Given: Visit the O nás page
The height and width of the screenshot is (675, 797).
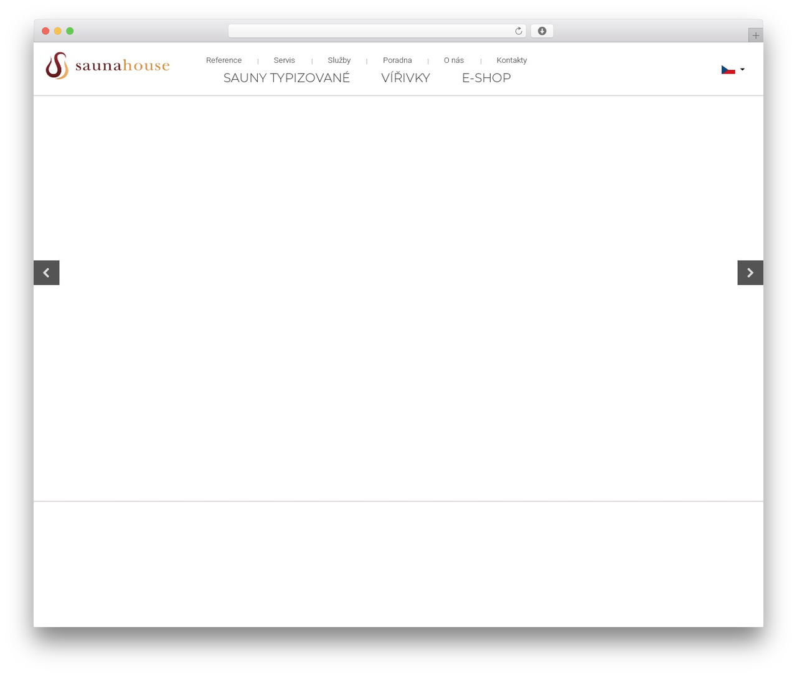Looking at the screenshot, I should [454, 60].
